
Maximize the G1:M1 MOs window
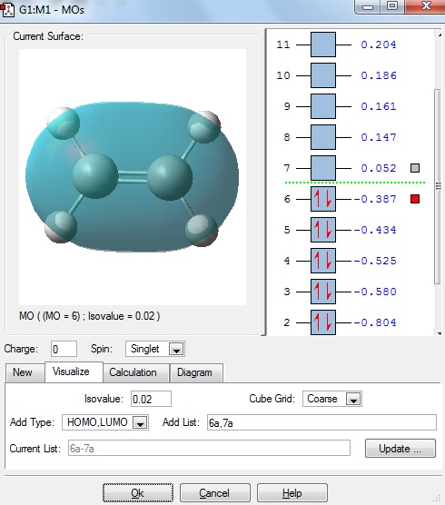click(x=391, y=6)
